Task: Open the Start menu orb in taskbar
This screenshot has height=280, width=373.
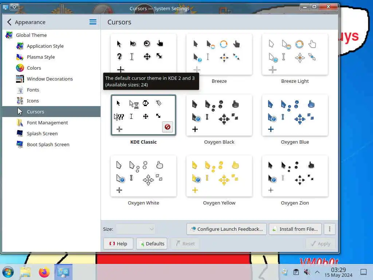Action: point(8,272)
